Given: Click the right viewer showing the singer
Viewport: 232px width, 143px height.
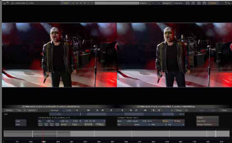Looking at the screenshot, I should [x=175, y=55].
